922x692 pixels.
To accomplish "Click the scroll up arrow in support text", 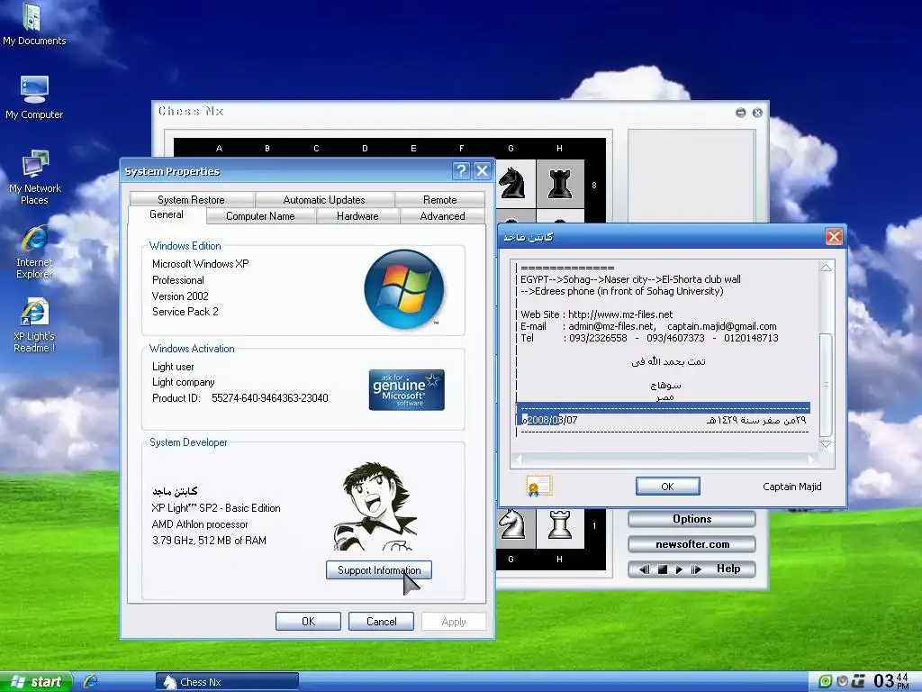I will point(826,268).
